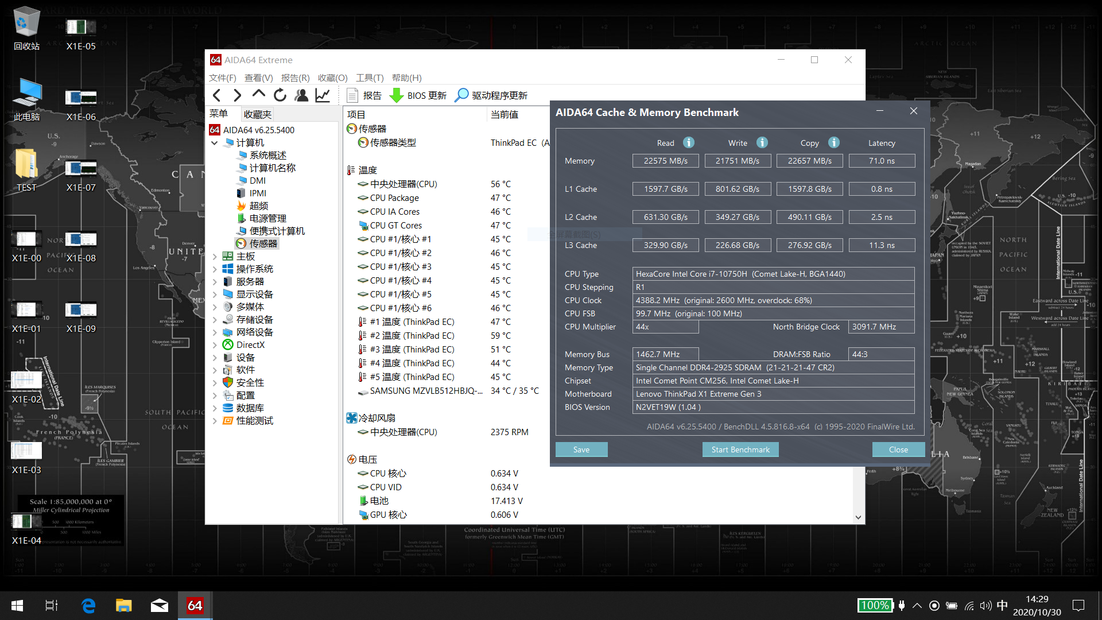Select X1E-09 desktop file

coord(81,316)
